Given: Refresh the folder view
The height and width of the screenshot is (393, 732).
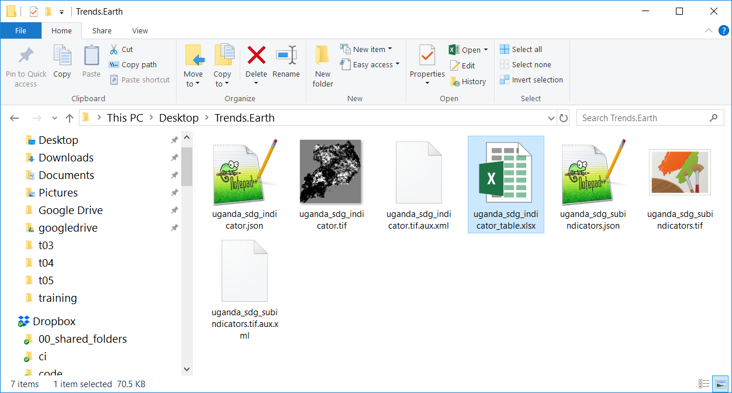Looking at the screenshot, I should pos(563,118).
